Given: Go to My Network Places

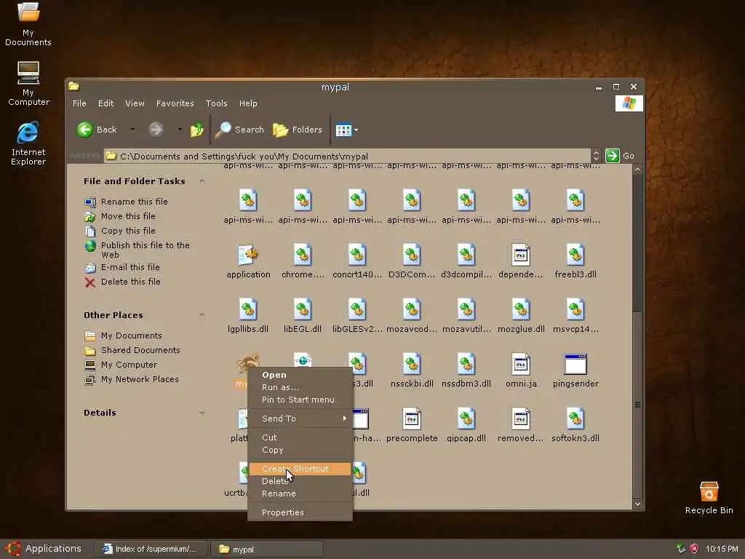Looking at the screenshot, I should (x=140, y=379).
